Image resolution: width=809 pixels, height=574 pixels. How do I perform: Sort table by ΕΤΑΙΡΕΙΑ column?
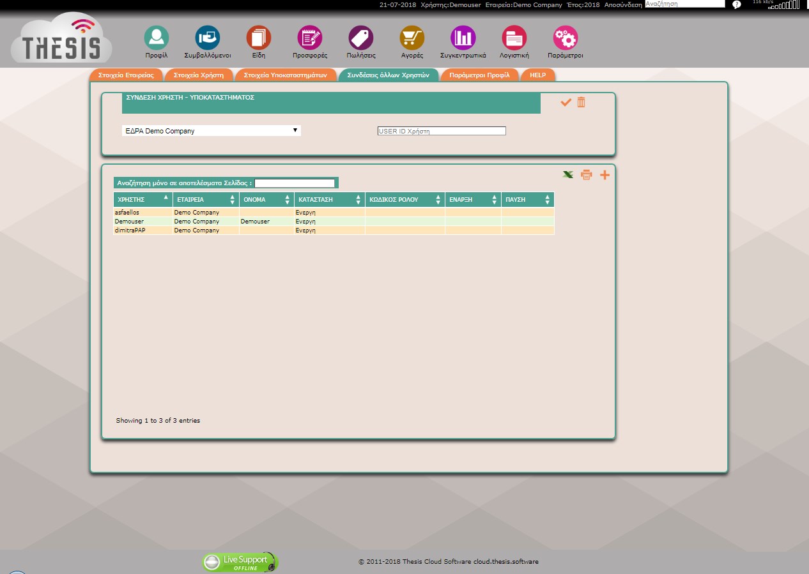pos(205,200)
